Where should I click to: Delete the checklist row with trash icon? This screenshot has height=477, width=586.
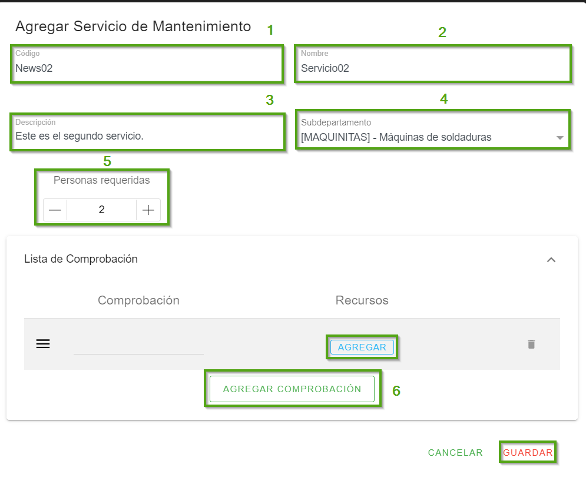531,344
